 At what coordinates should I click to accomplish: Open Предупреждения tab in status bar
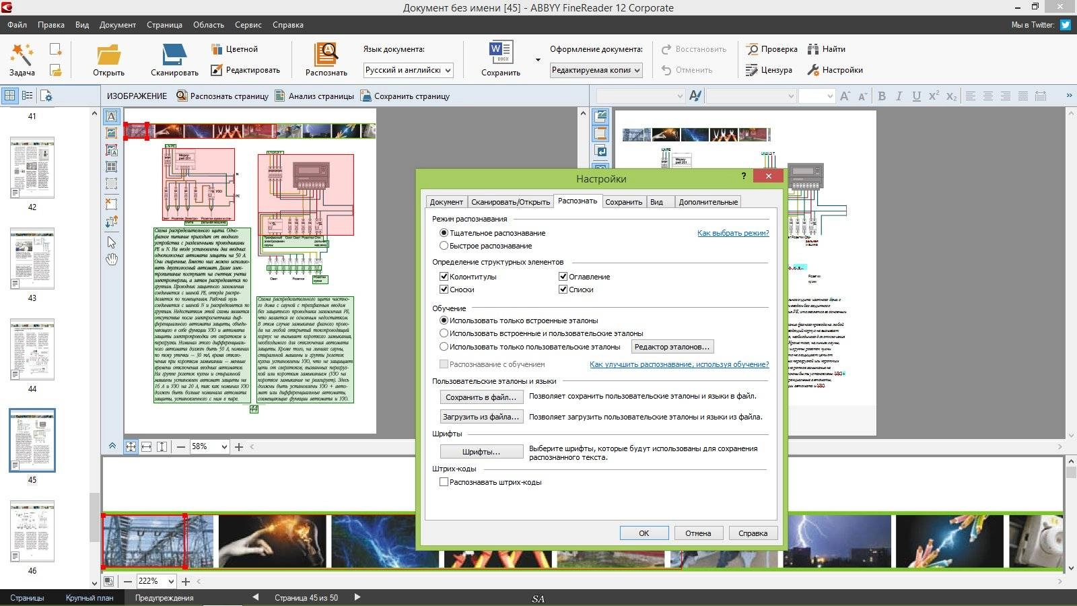164,598
